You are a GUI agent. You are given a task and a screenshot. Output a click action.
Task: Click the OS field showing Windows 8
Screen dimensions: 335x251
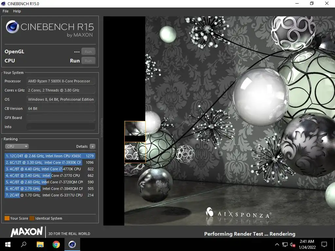[x=61, y=99]
